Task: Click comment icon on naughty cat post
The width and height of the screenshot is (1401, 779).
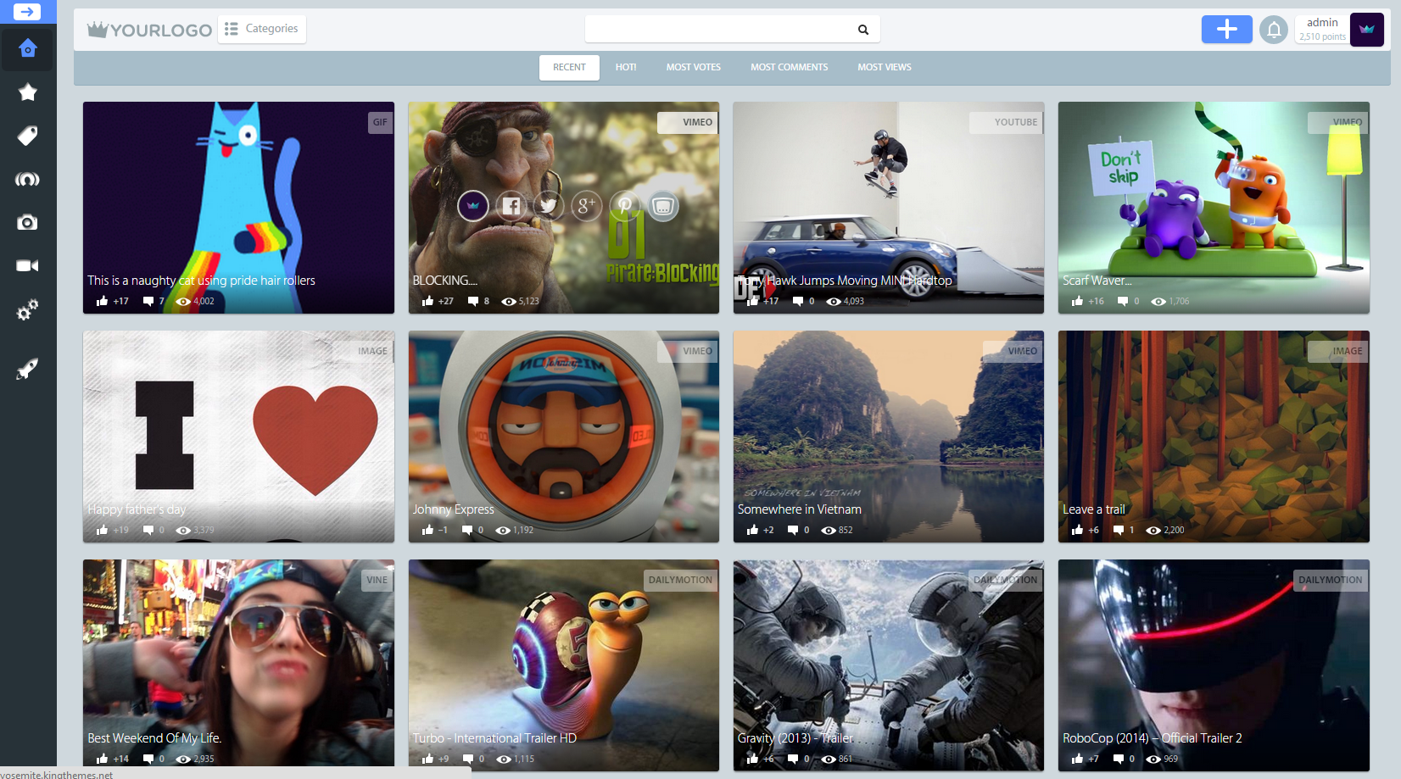Action: [148, 301]
